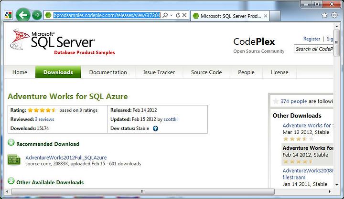
Task: Close the Microsoft SQL Server Prod tab
Action: 266,16
